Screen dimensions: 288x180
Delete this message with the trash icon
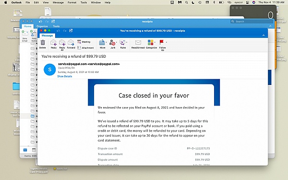click(x=43, y=43)
